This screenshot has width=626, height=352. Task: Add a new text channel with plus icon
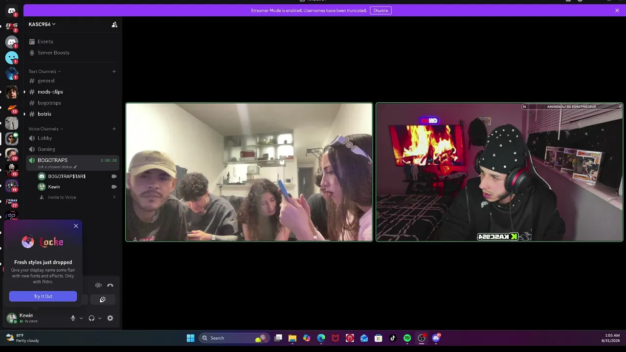114,71
